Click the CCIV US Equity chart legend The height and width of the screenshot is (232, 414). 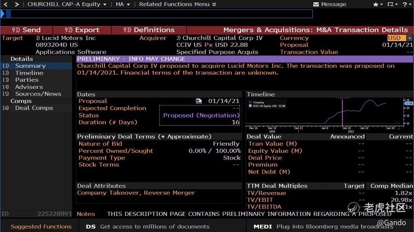[x=267, y=106]
